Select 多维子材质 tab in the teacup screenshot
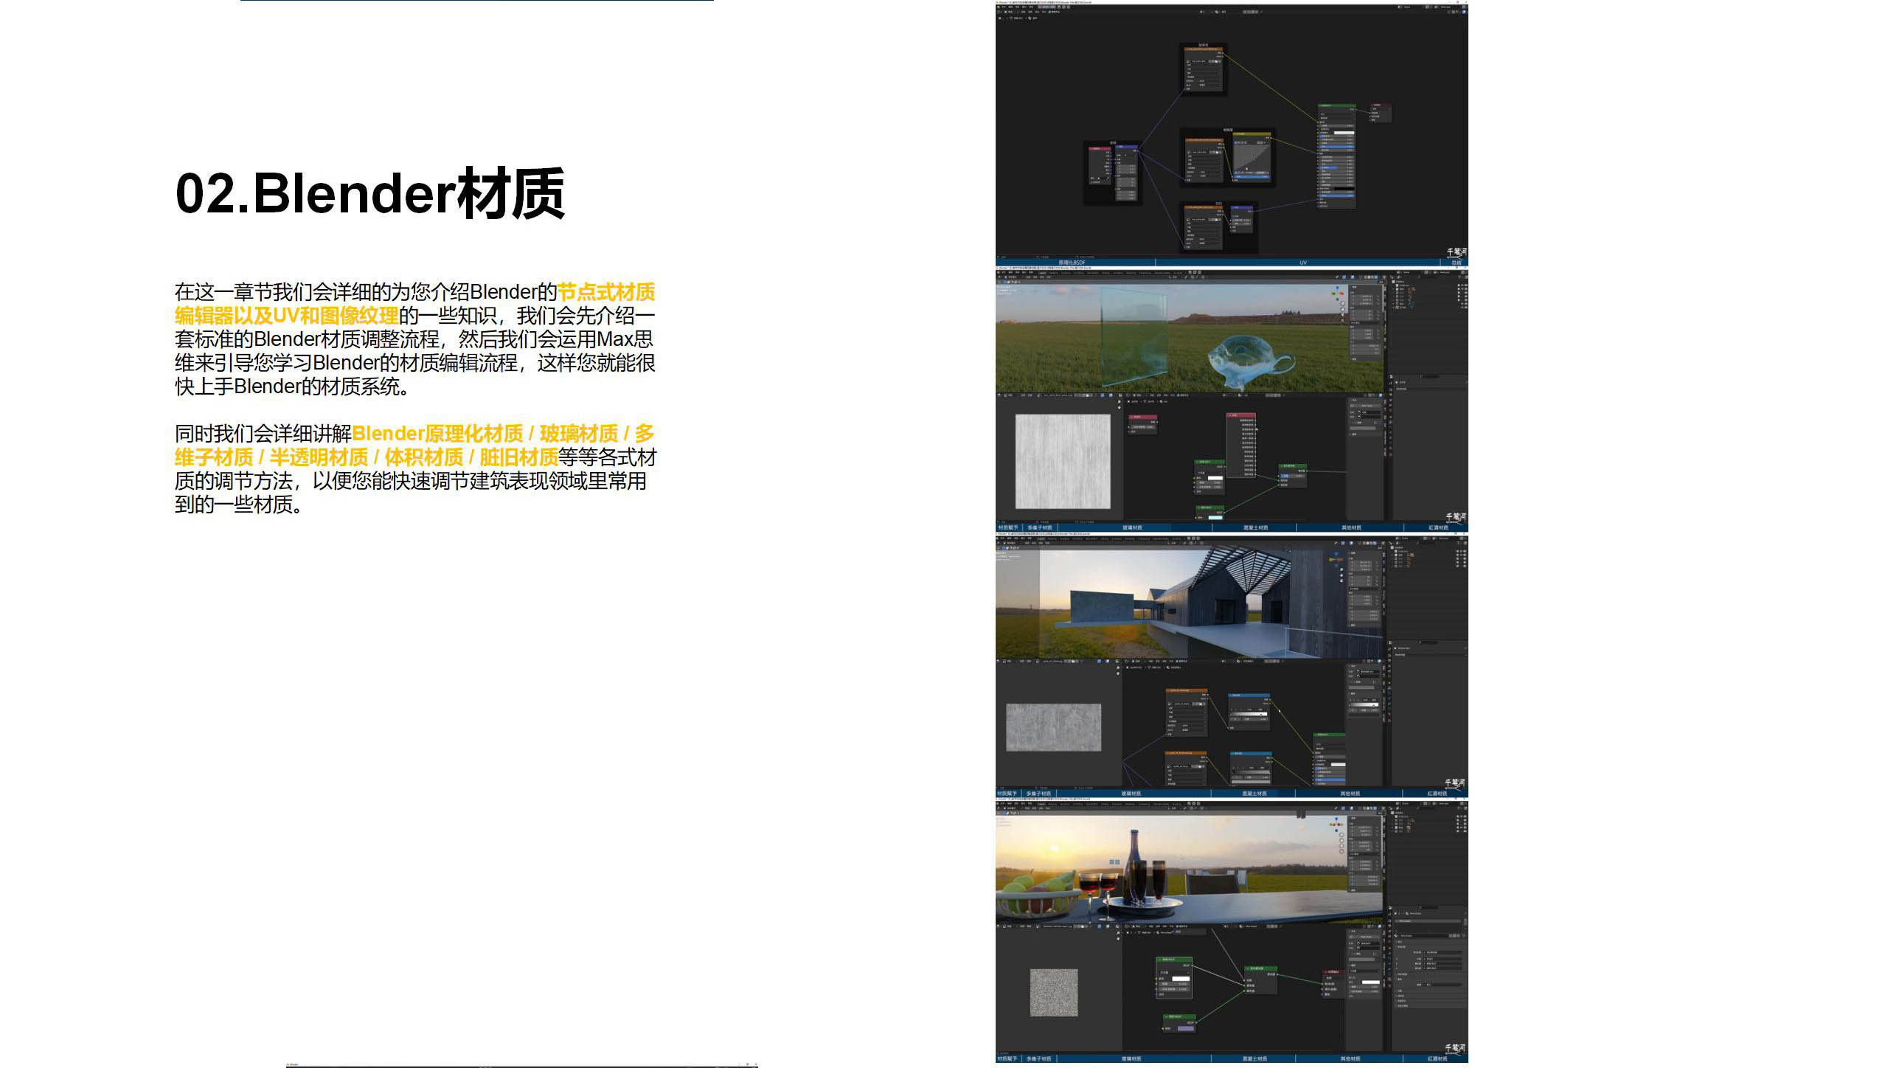 pyautogui.click(x=1040, y=527)
